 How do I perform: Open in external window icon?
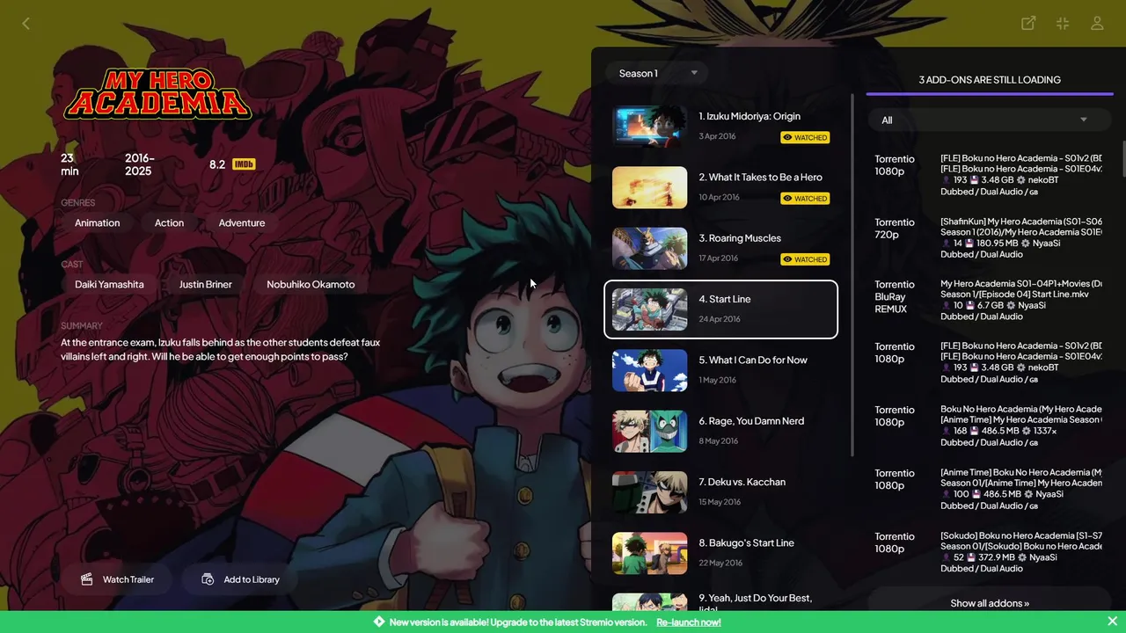[1028, 24]
